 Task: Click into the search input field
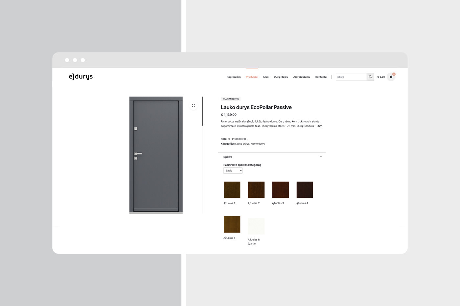pos(351,77)
